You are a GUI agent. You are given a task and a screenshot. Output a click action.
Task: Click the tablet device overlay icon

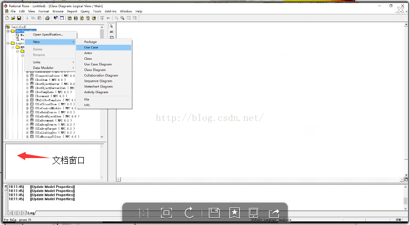(254, 213)
